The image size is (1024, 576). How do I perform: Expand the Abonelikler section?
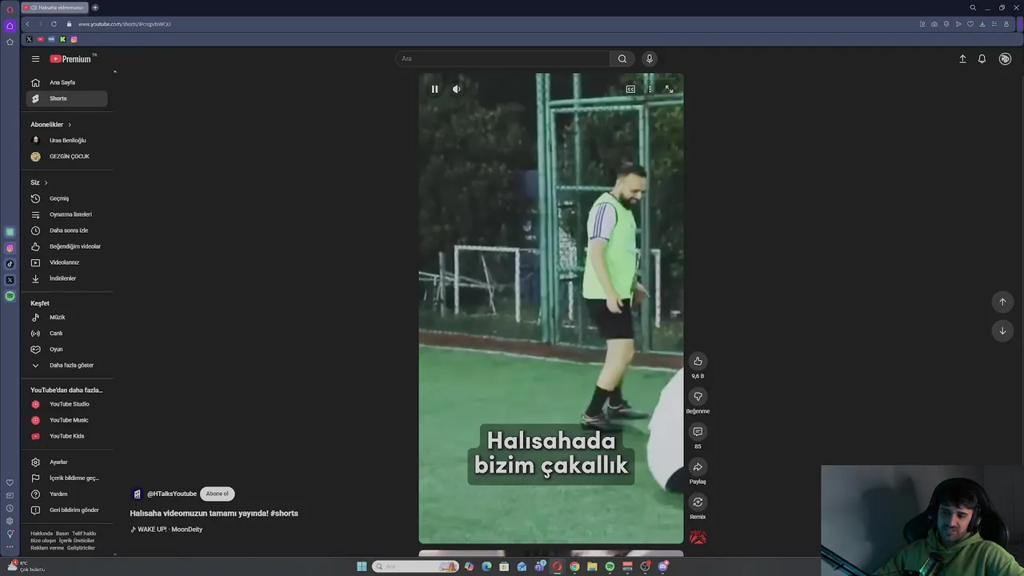51,125
